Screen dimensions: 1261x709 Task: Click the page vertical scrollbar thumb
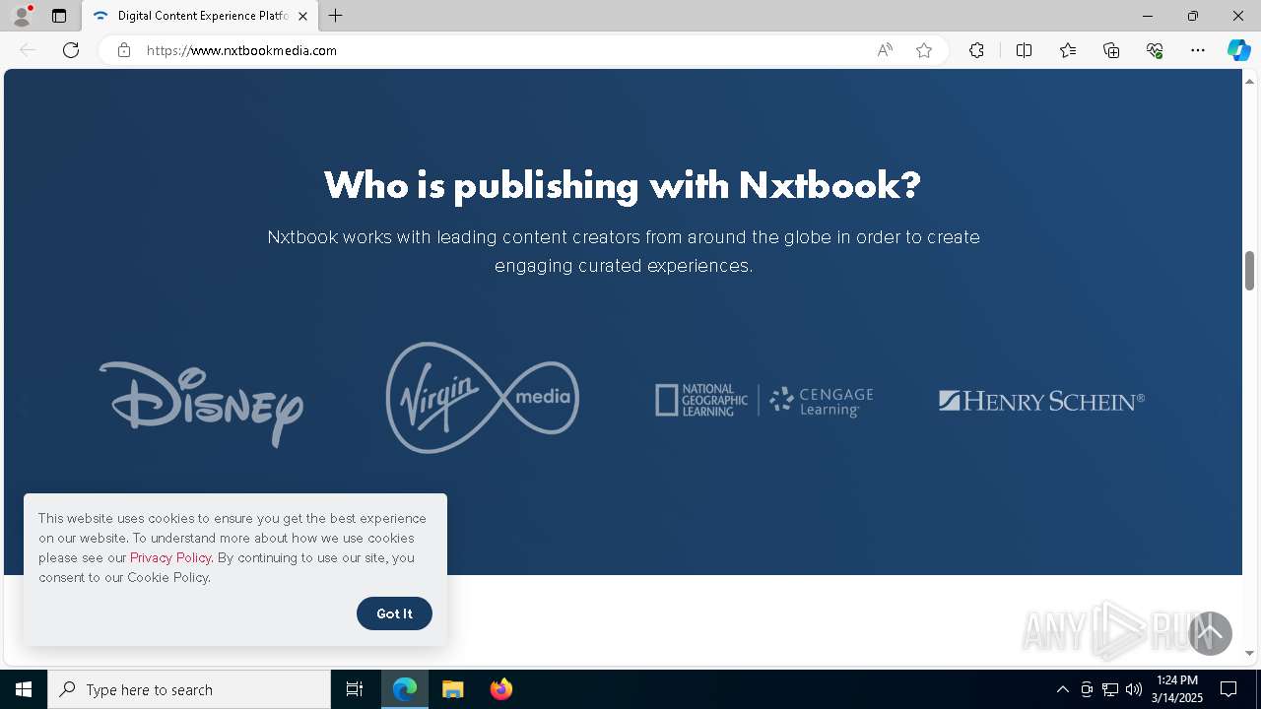click(x=1250, y=270)
